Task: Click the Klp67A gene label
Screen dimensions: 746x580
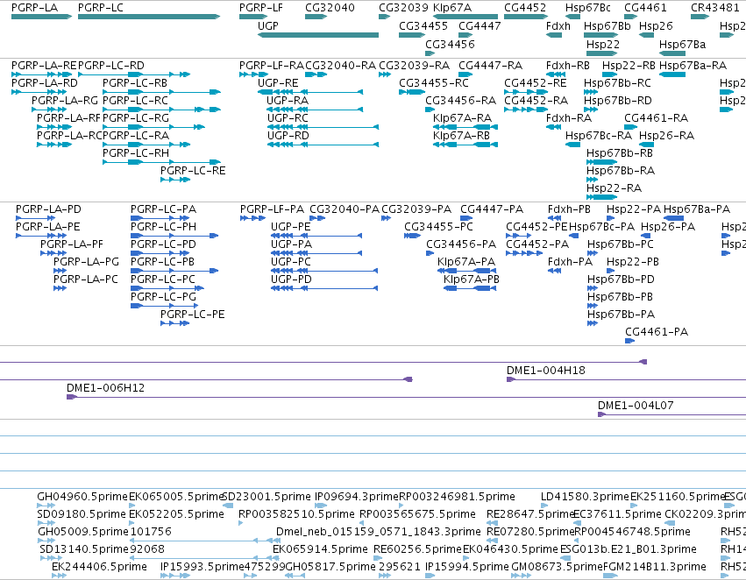Action: (x=452, y=8)
